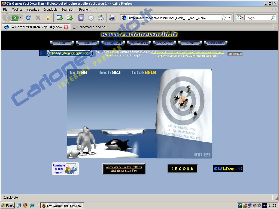Switch to the Caricamento in corso tab
The width and height of the screenshot is (279, 209).
[x=104, y=27]
